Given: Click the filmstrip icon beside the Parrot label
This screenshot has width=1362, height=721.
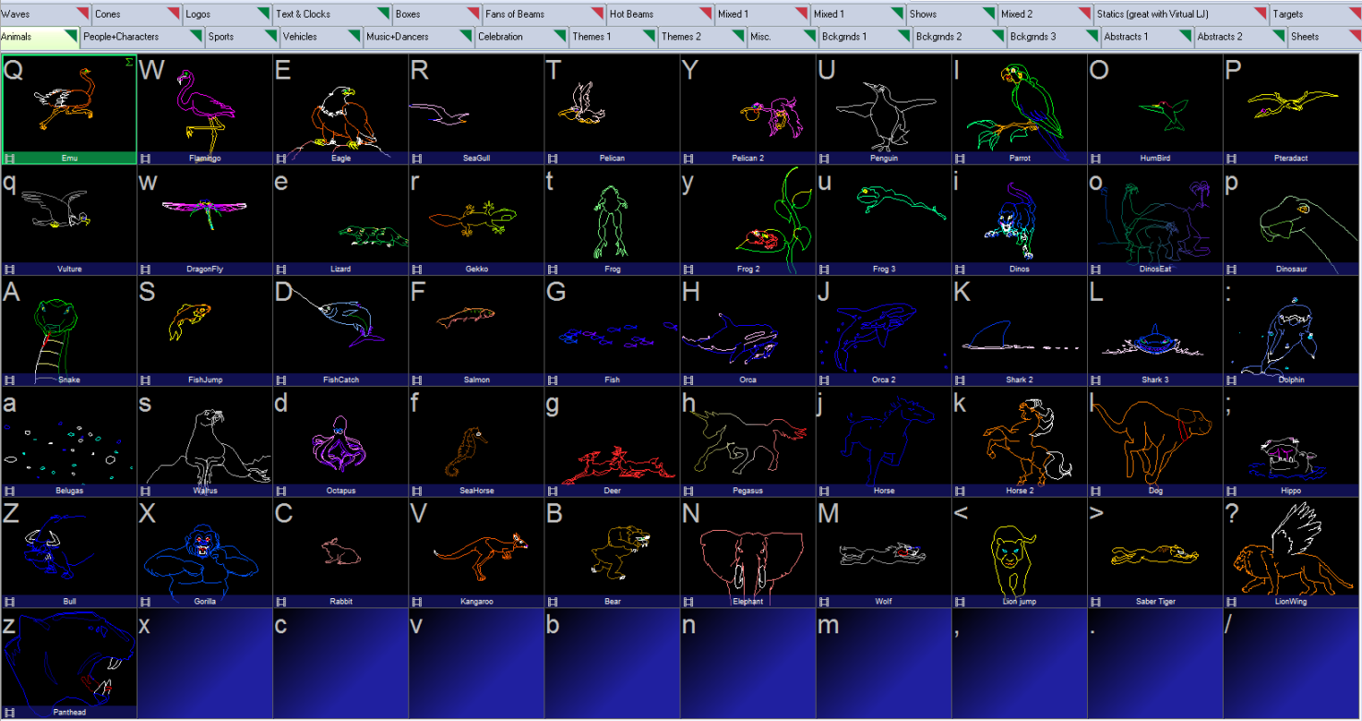Looking at the screenshot, I should click(960, 158).
